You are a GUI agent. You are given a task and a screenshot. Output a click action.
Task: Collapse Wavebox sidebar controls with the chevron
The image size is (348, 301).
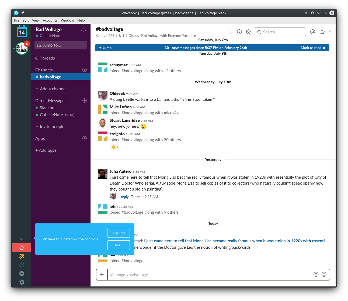pyautogui.click(x=22, y=239)
